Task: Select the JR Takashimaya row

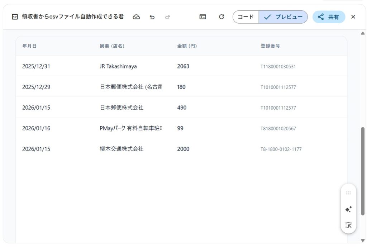Action: 118,66
